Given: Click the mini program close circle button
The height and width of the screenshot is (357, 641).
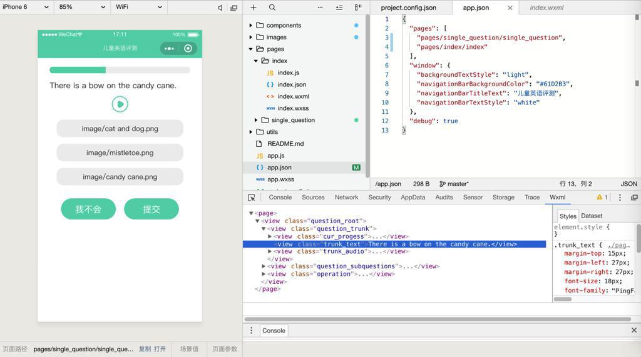Looking at the screenshot, I should pyautogui.click(x=188, y=49).
